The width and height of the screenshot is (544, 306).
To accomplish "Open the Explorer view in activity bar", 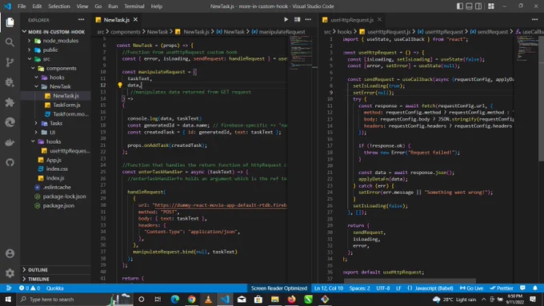I will click(10, 22).
